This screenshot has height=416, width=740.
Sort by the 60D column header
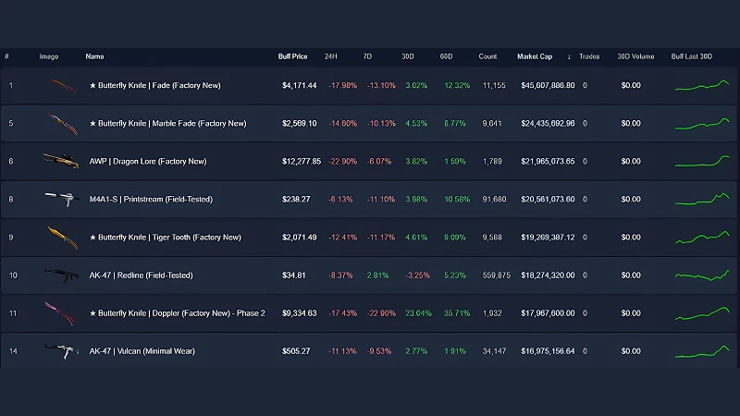click(446, 56)
